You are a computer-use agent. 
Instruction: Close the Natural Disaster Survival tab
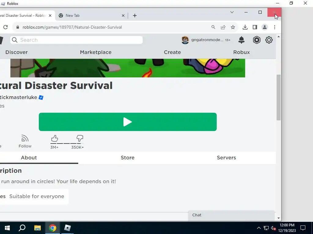point(50,16)
